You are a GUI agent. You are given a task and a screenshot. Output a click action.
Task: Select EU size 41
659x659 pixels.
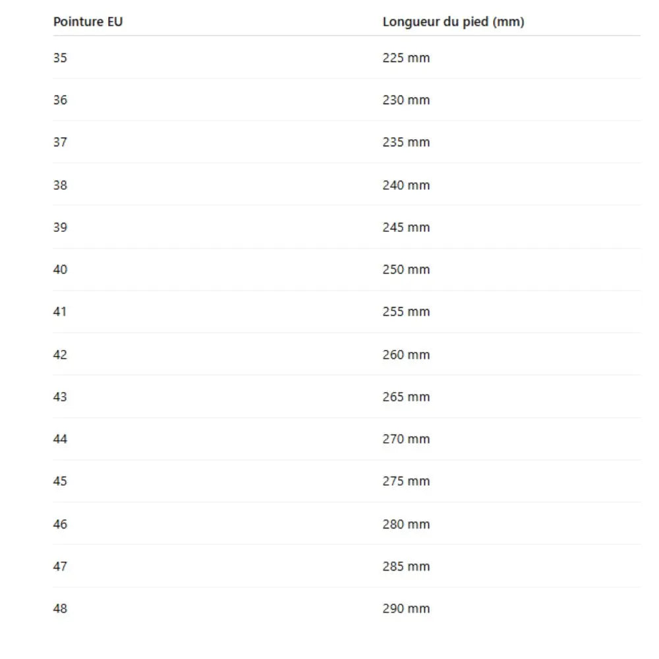point(60,312)
